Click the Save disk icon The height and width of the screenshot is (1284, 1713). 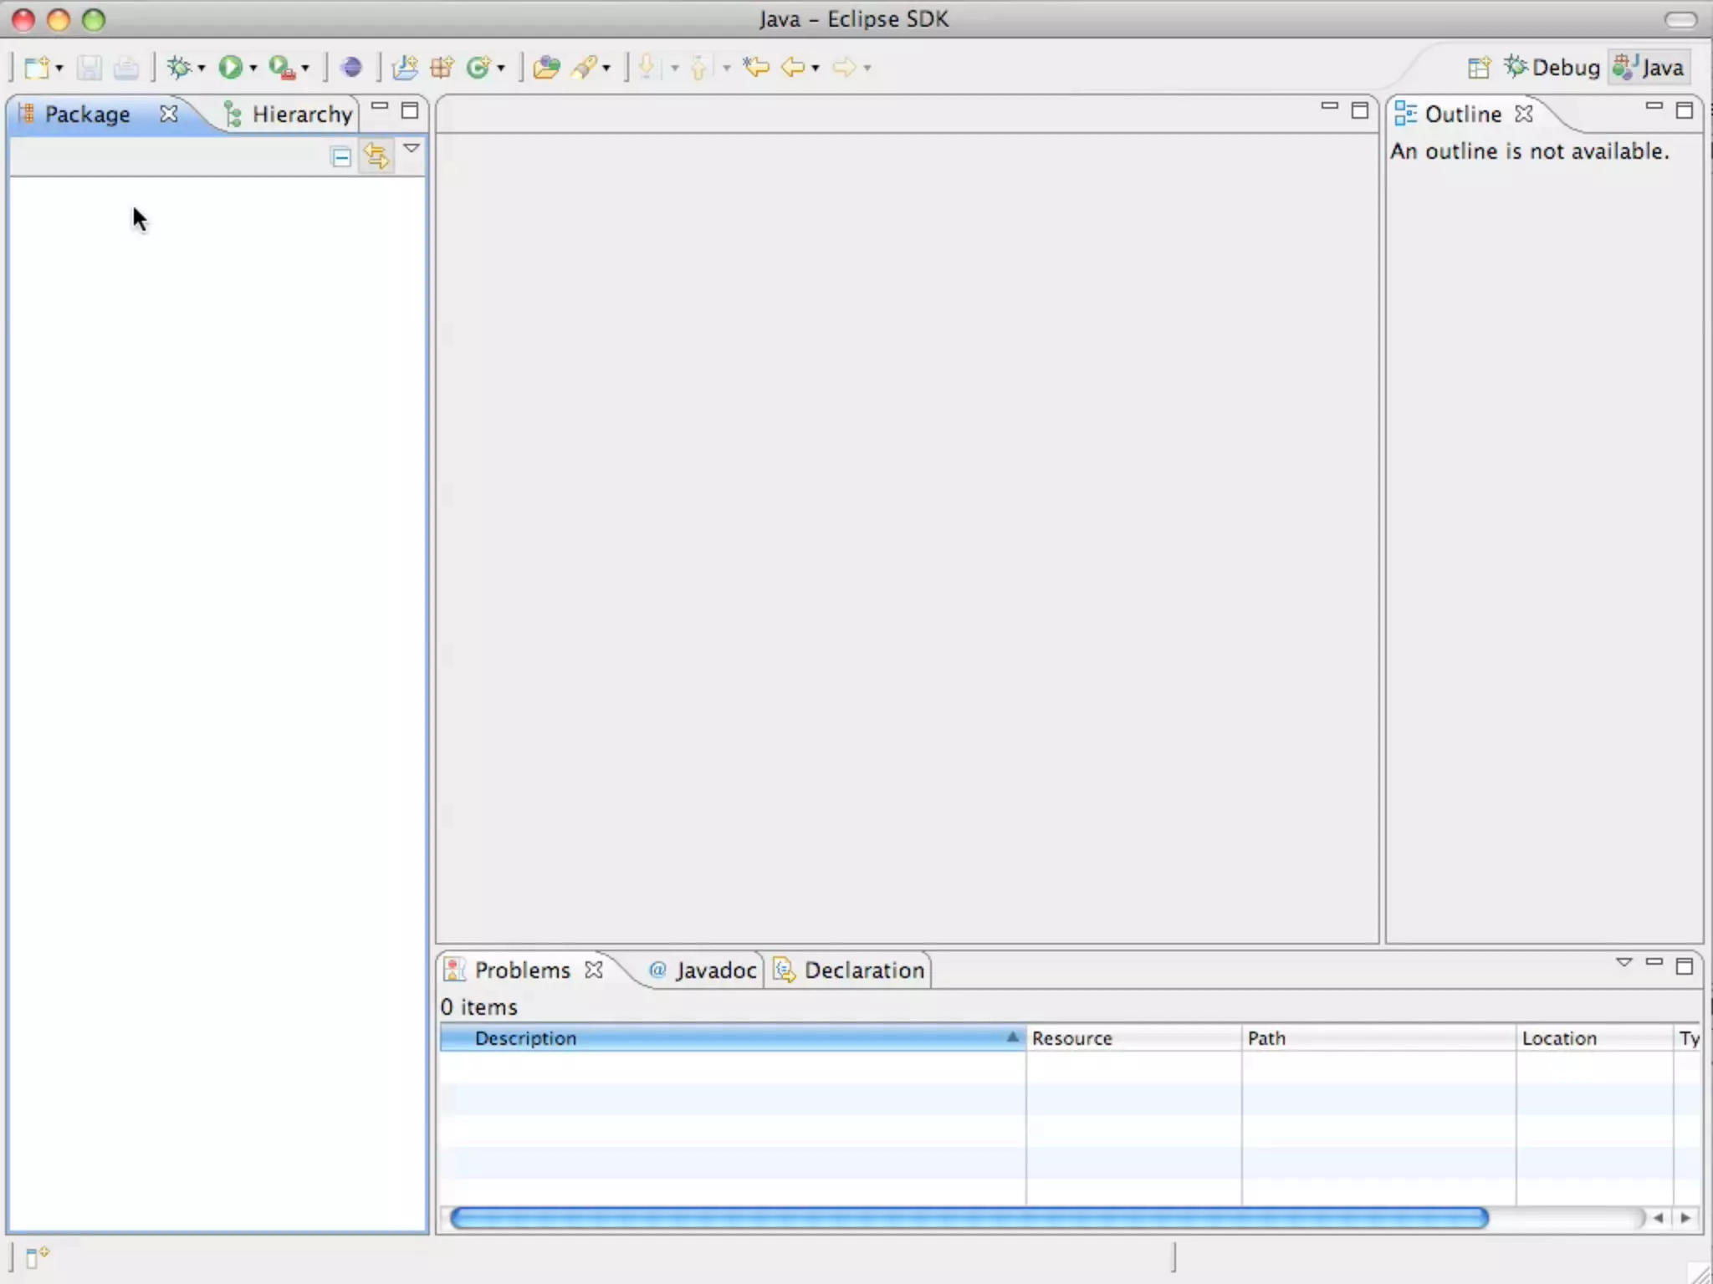(x=89, y=67)
